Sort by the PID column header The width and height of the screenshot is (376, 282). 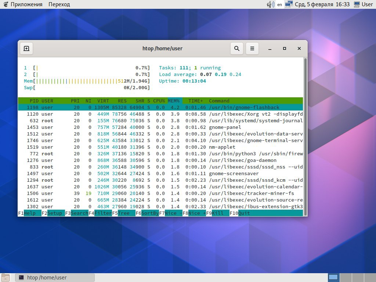tap(34, 101)
